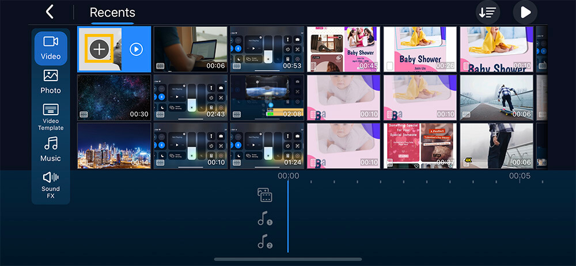Play the project with the top play button

(x=525, y=13)
